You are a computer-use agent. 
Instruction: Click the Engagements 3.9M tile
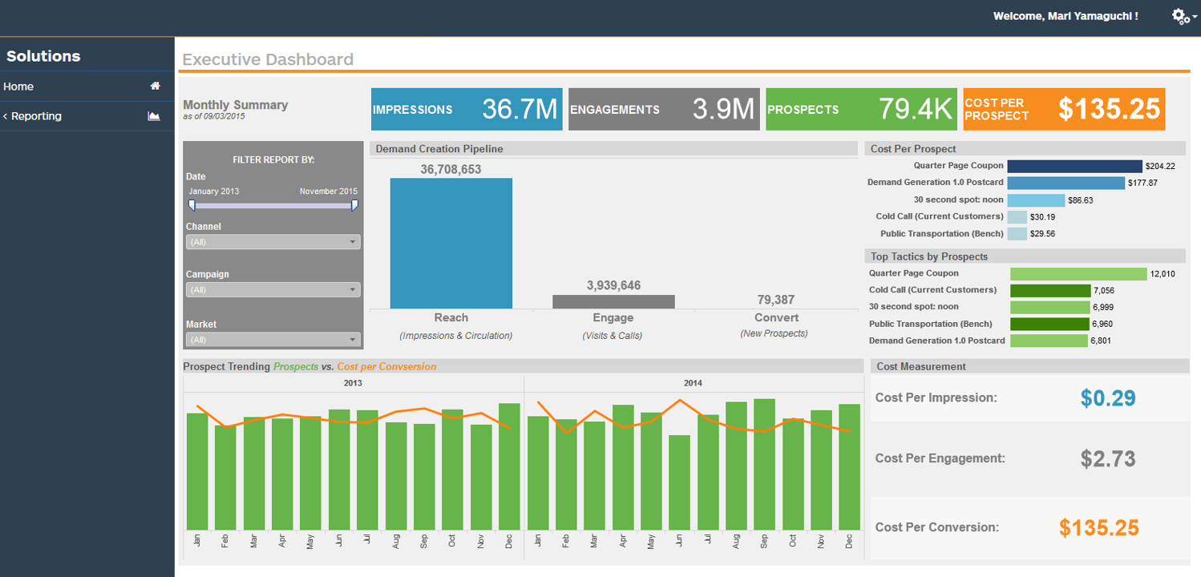(x=662, y=110)
